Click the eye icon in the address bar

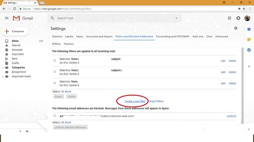(x=239, y=9)
